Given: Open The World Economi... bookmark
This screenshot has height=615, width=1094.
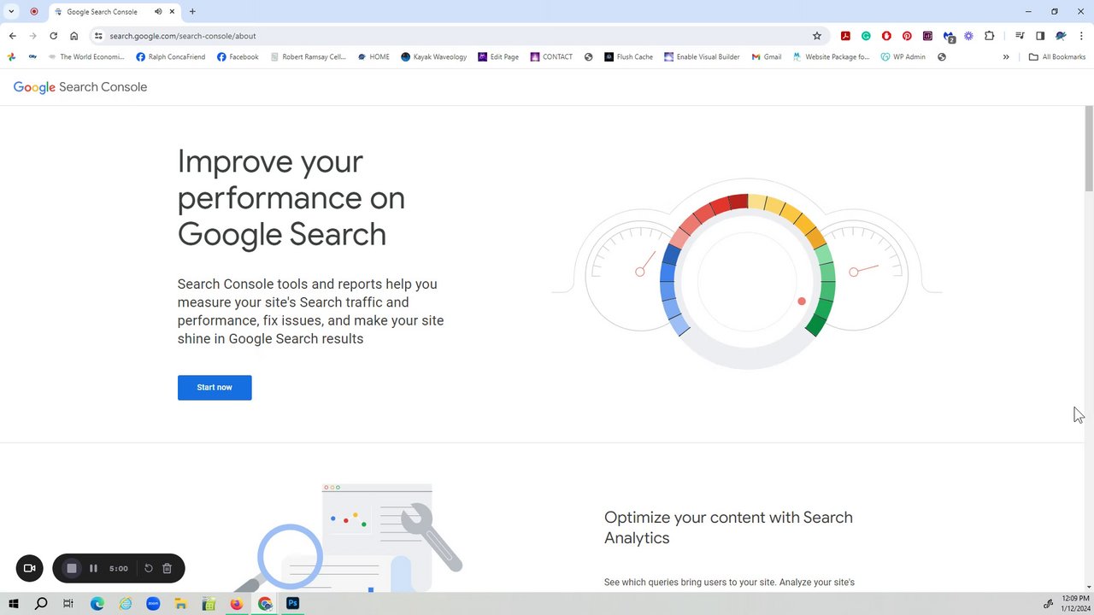Looking at the screenshot, I should pos(85,57).
